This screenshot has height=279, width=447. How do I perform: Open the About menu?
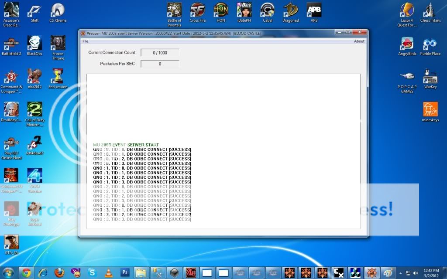(359, 41)
